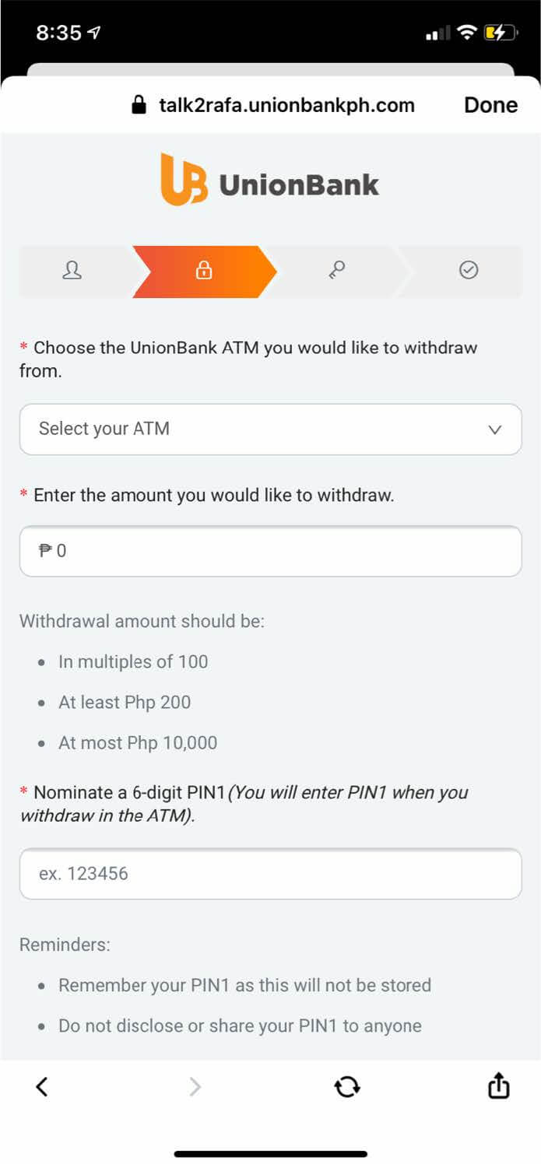Viewport: 541px width, 1168px height.
Task: Tap the orange padlock step icon
Action: tap(204, 271)
